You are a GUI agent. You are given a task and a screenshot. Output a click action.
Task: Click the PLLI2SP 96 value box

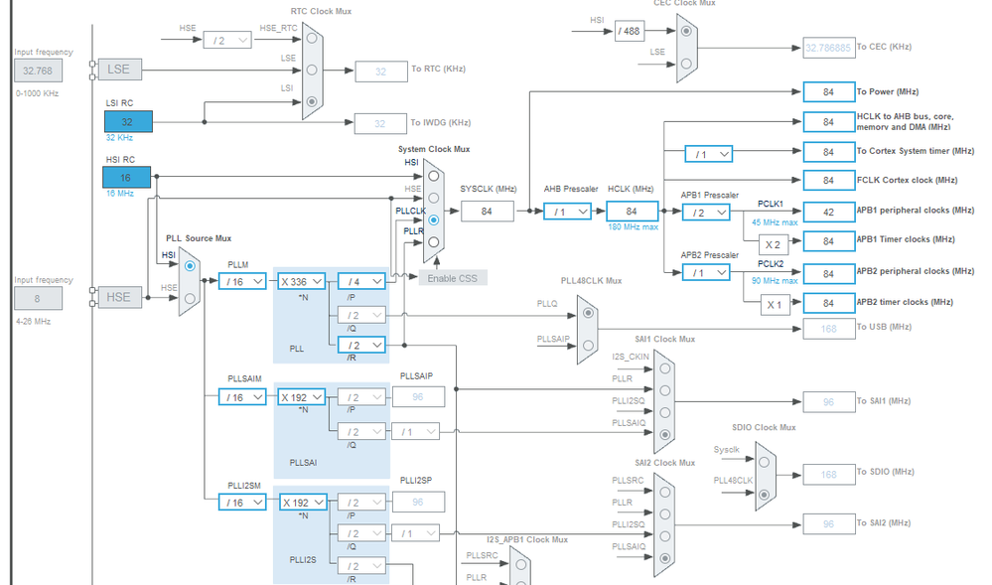[418, 502]
